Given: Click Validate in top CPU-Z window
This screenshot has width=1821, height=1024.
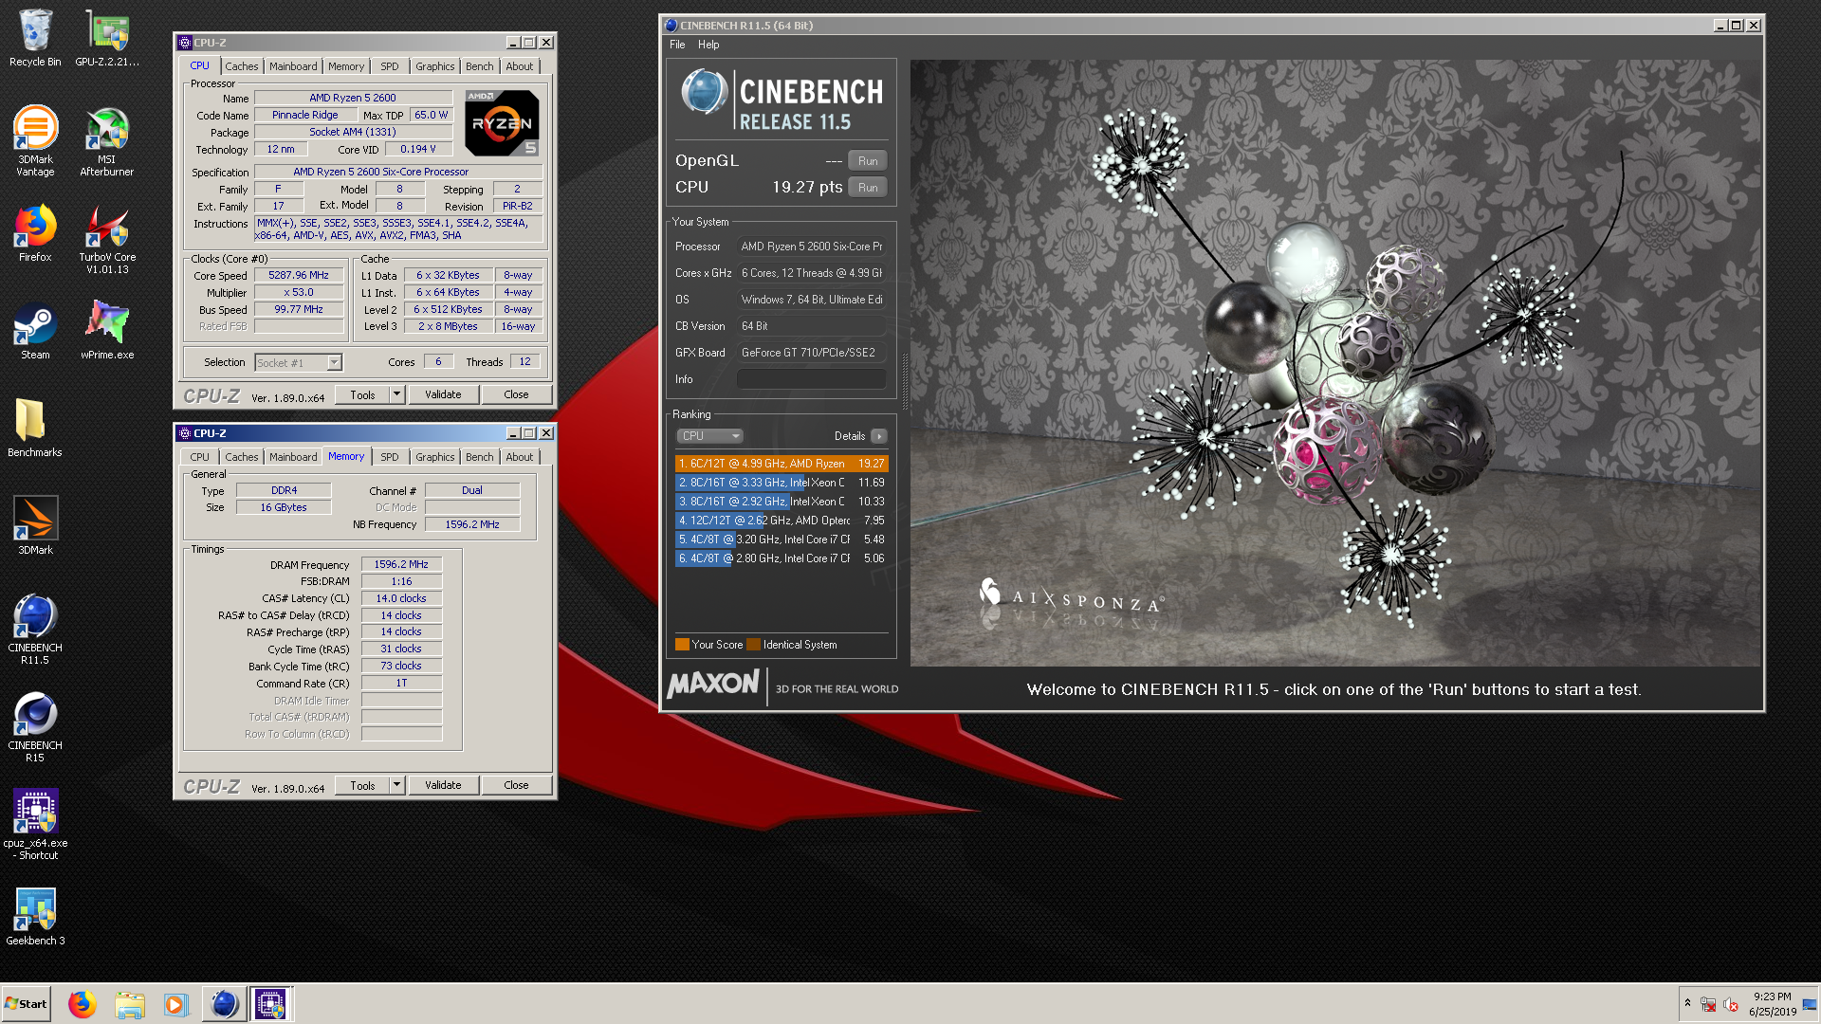Looking at the screenshot, I should [x=443, y=394].
